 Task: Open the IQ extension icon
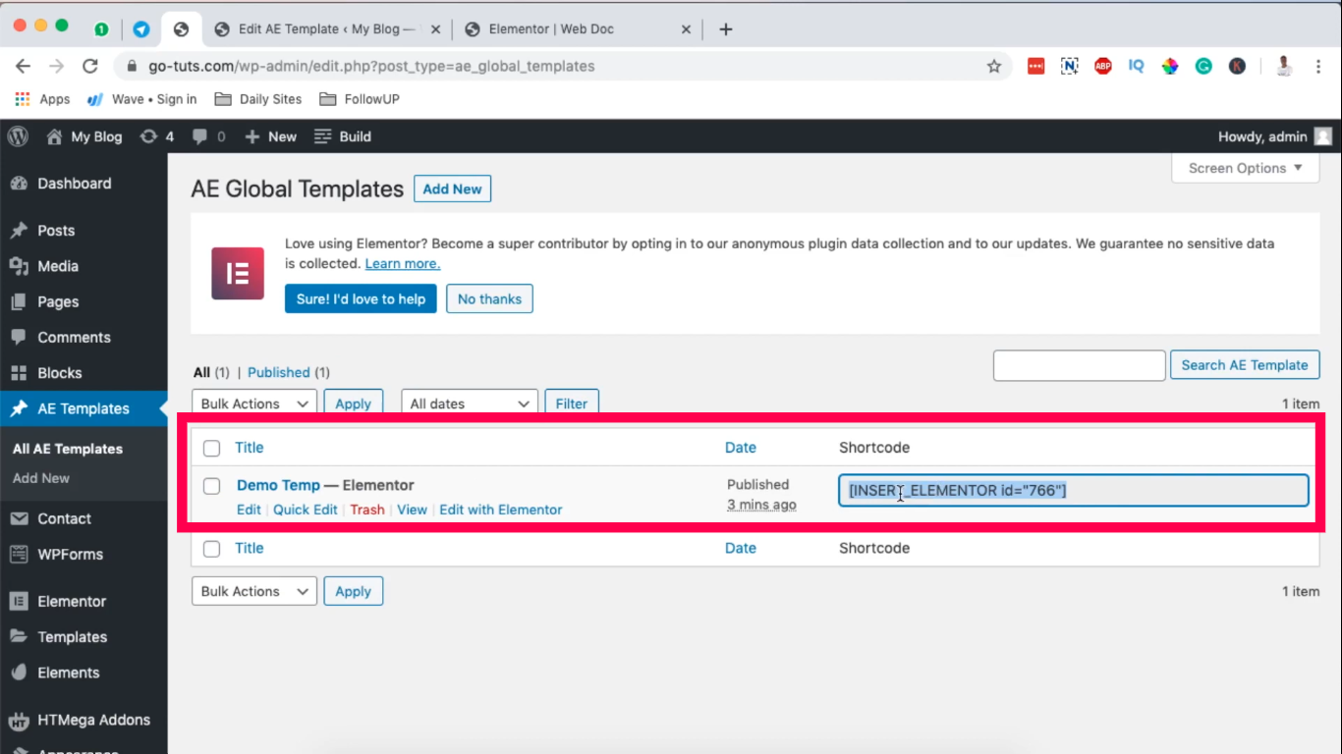(x=1137, y=66)
